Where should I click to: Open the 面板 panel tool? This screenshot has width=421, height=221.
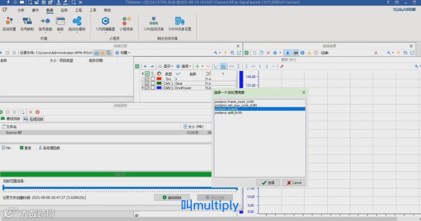pos(60,24)
